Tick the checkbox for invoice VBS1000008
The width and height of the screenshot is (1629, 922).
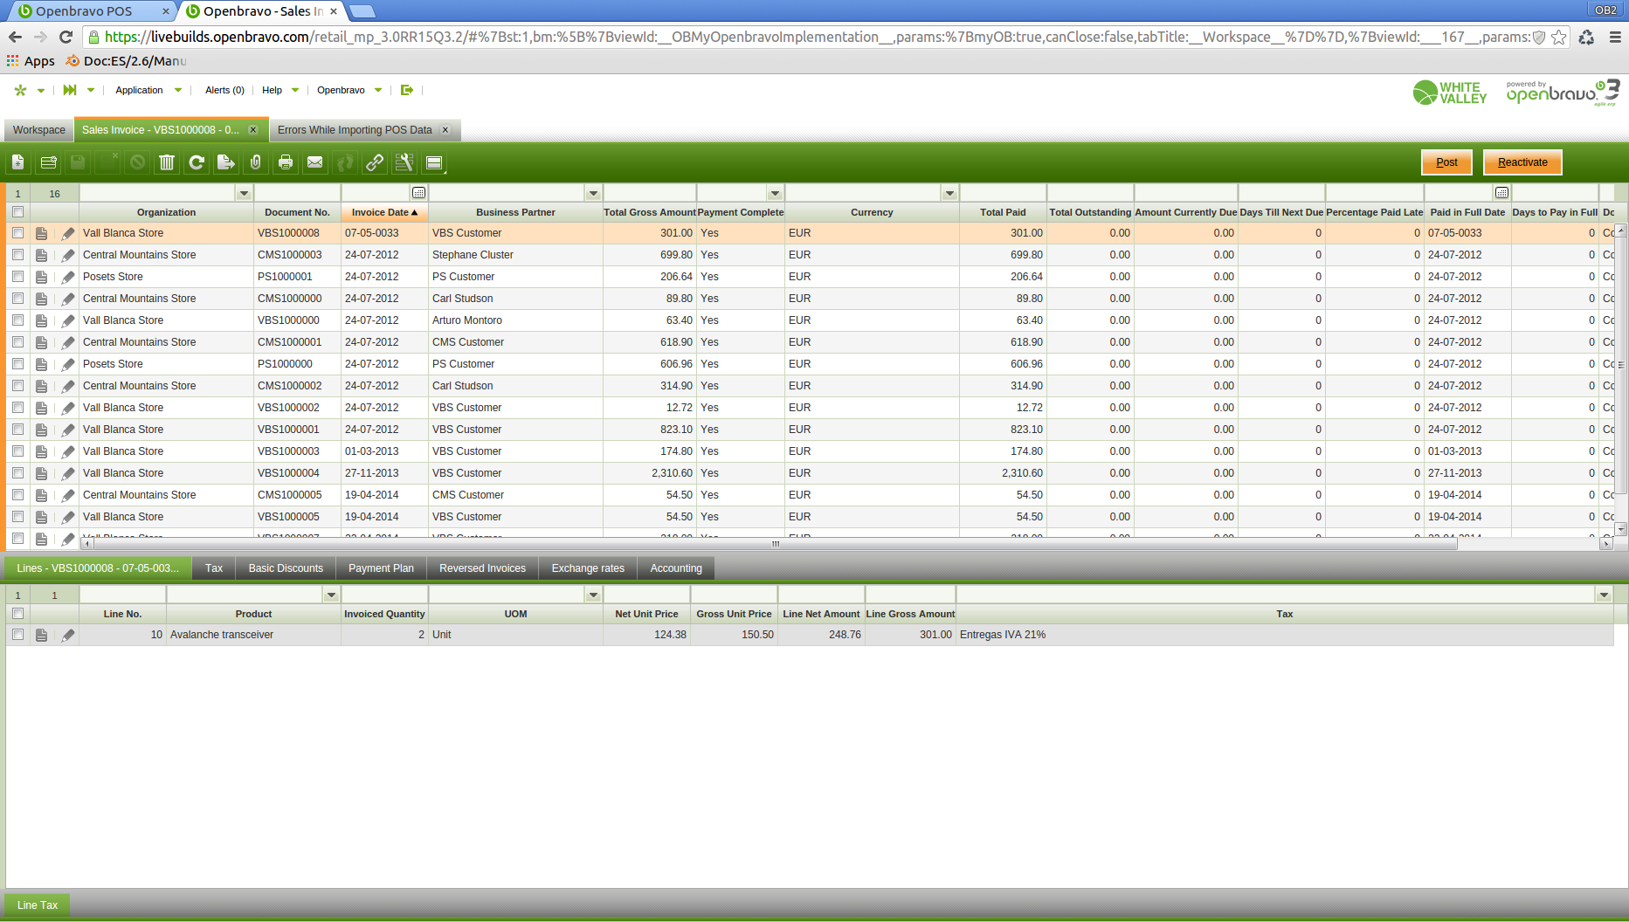(x=17, y=233)
